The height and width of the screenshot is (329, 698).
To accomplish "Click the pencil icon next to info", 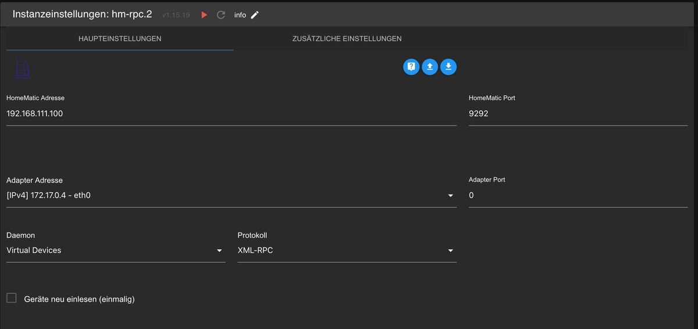I will (255, 15).
